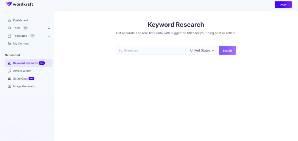Click the Keyword Research chart icon
The height and width of the screenshot is (141, 298).
click(9, 63)
